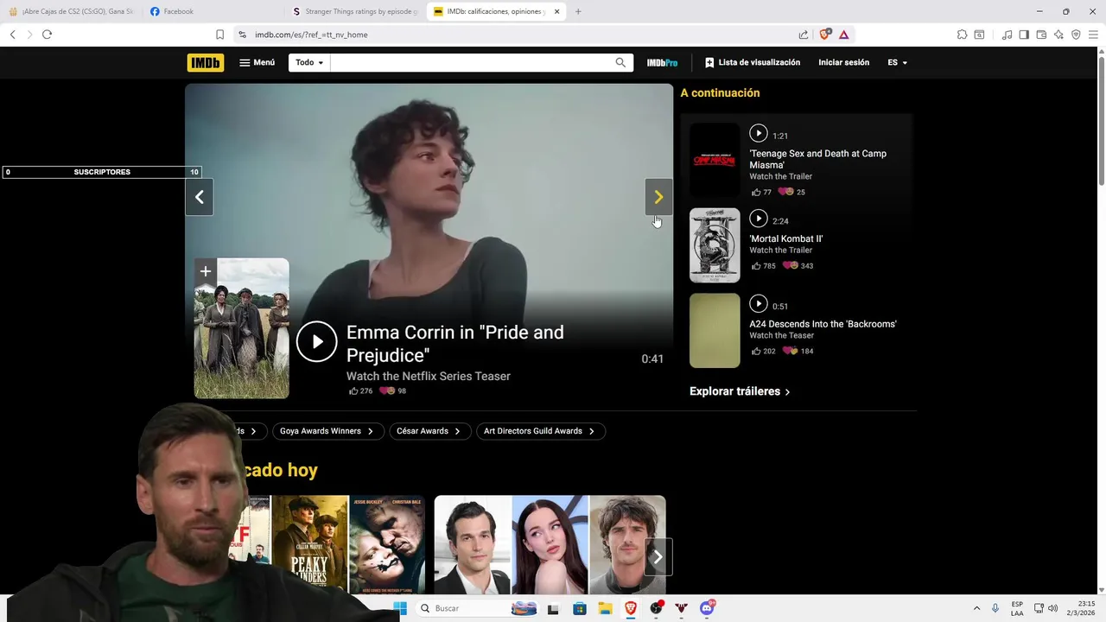Open the browser main hamburger menu
The width and height of the screenshot is (1106, 622).
tap(1094, 35)
